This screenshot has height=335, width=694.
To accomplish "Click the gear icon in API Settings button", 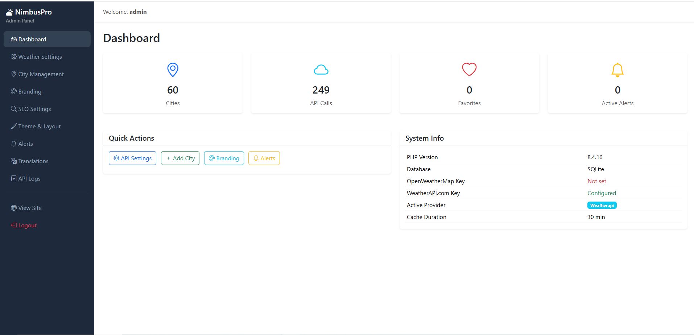I will tap(116, 158).
